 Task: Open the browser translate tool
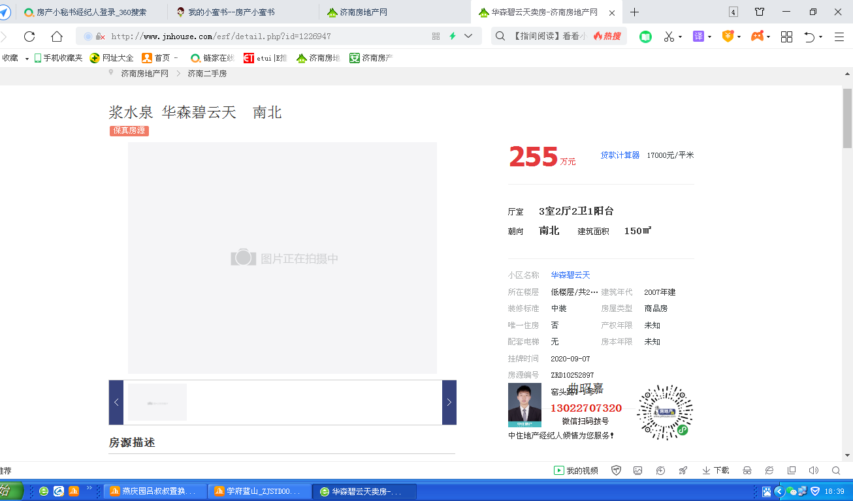coord(699,36)
